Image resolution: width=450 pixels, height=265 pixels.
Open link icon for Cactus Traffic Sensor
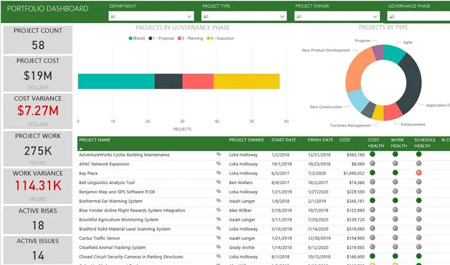point(219,238)
